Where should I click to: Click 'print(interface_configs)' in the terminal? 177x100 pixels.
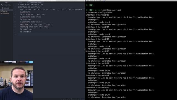click(108, 10)
